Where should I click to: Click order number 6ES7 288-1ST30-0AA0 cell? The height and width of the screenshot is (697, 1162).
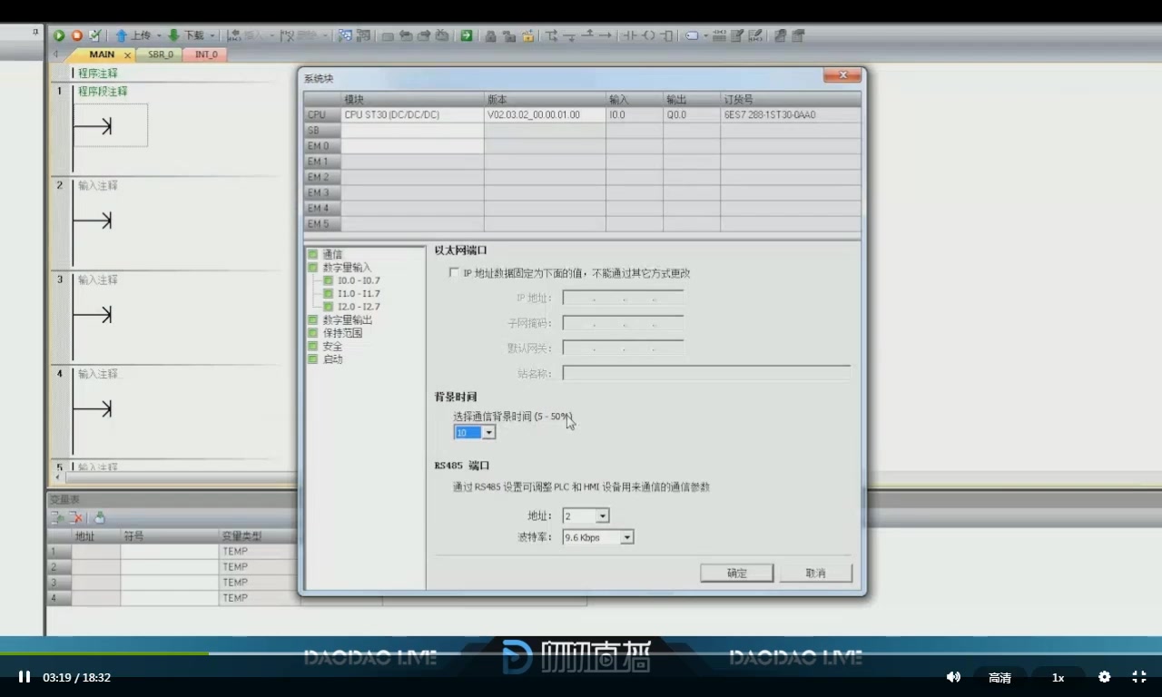pyautogui.click(x=791, y=115)
